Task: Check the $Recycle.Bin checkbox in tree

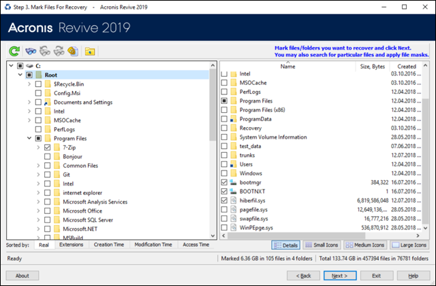Action: tap(38, 84)
